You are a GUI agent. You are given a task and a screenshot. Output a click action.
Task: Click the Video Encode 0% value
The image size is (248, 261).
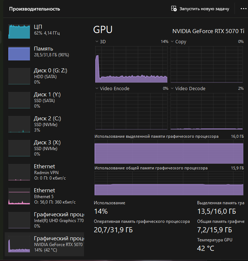165,88
